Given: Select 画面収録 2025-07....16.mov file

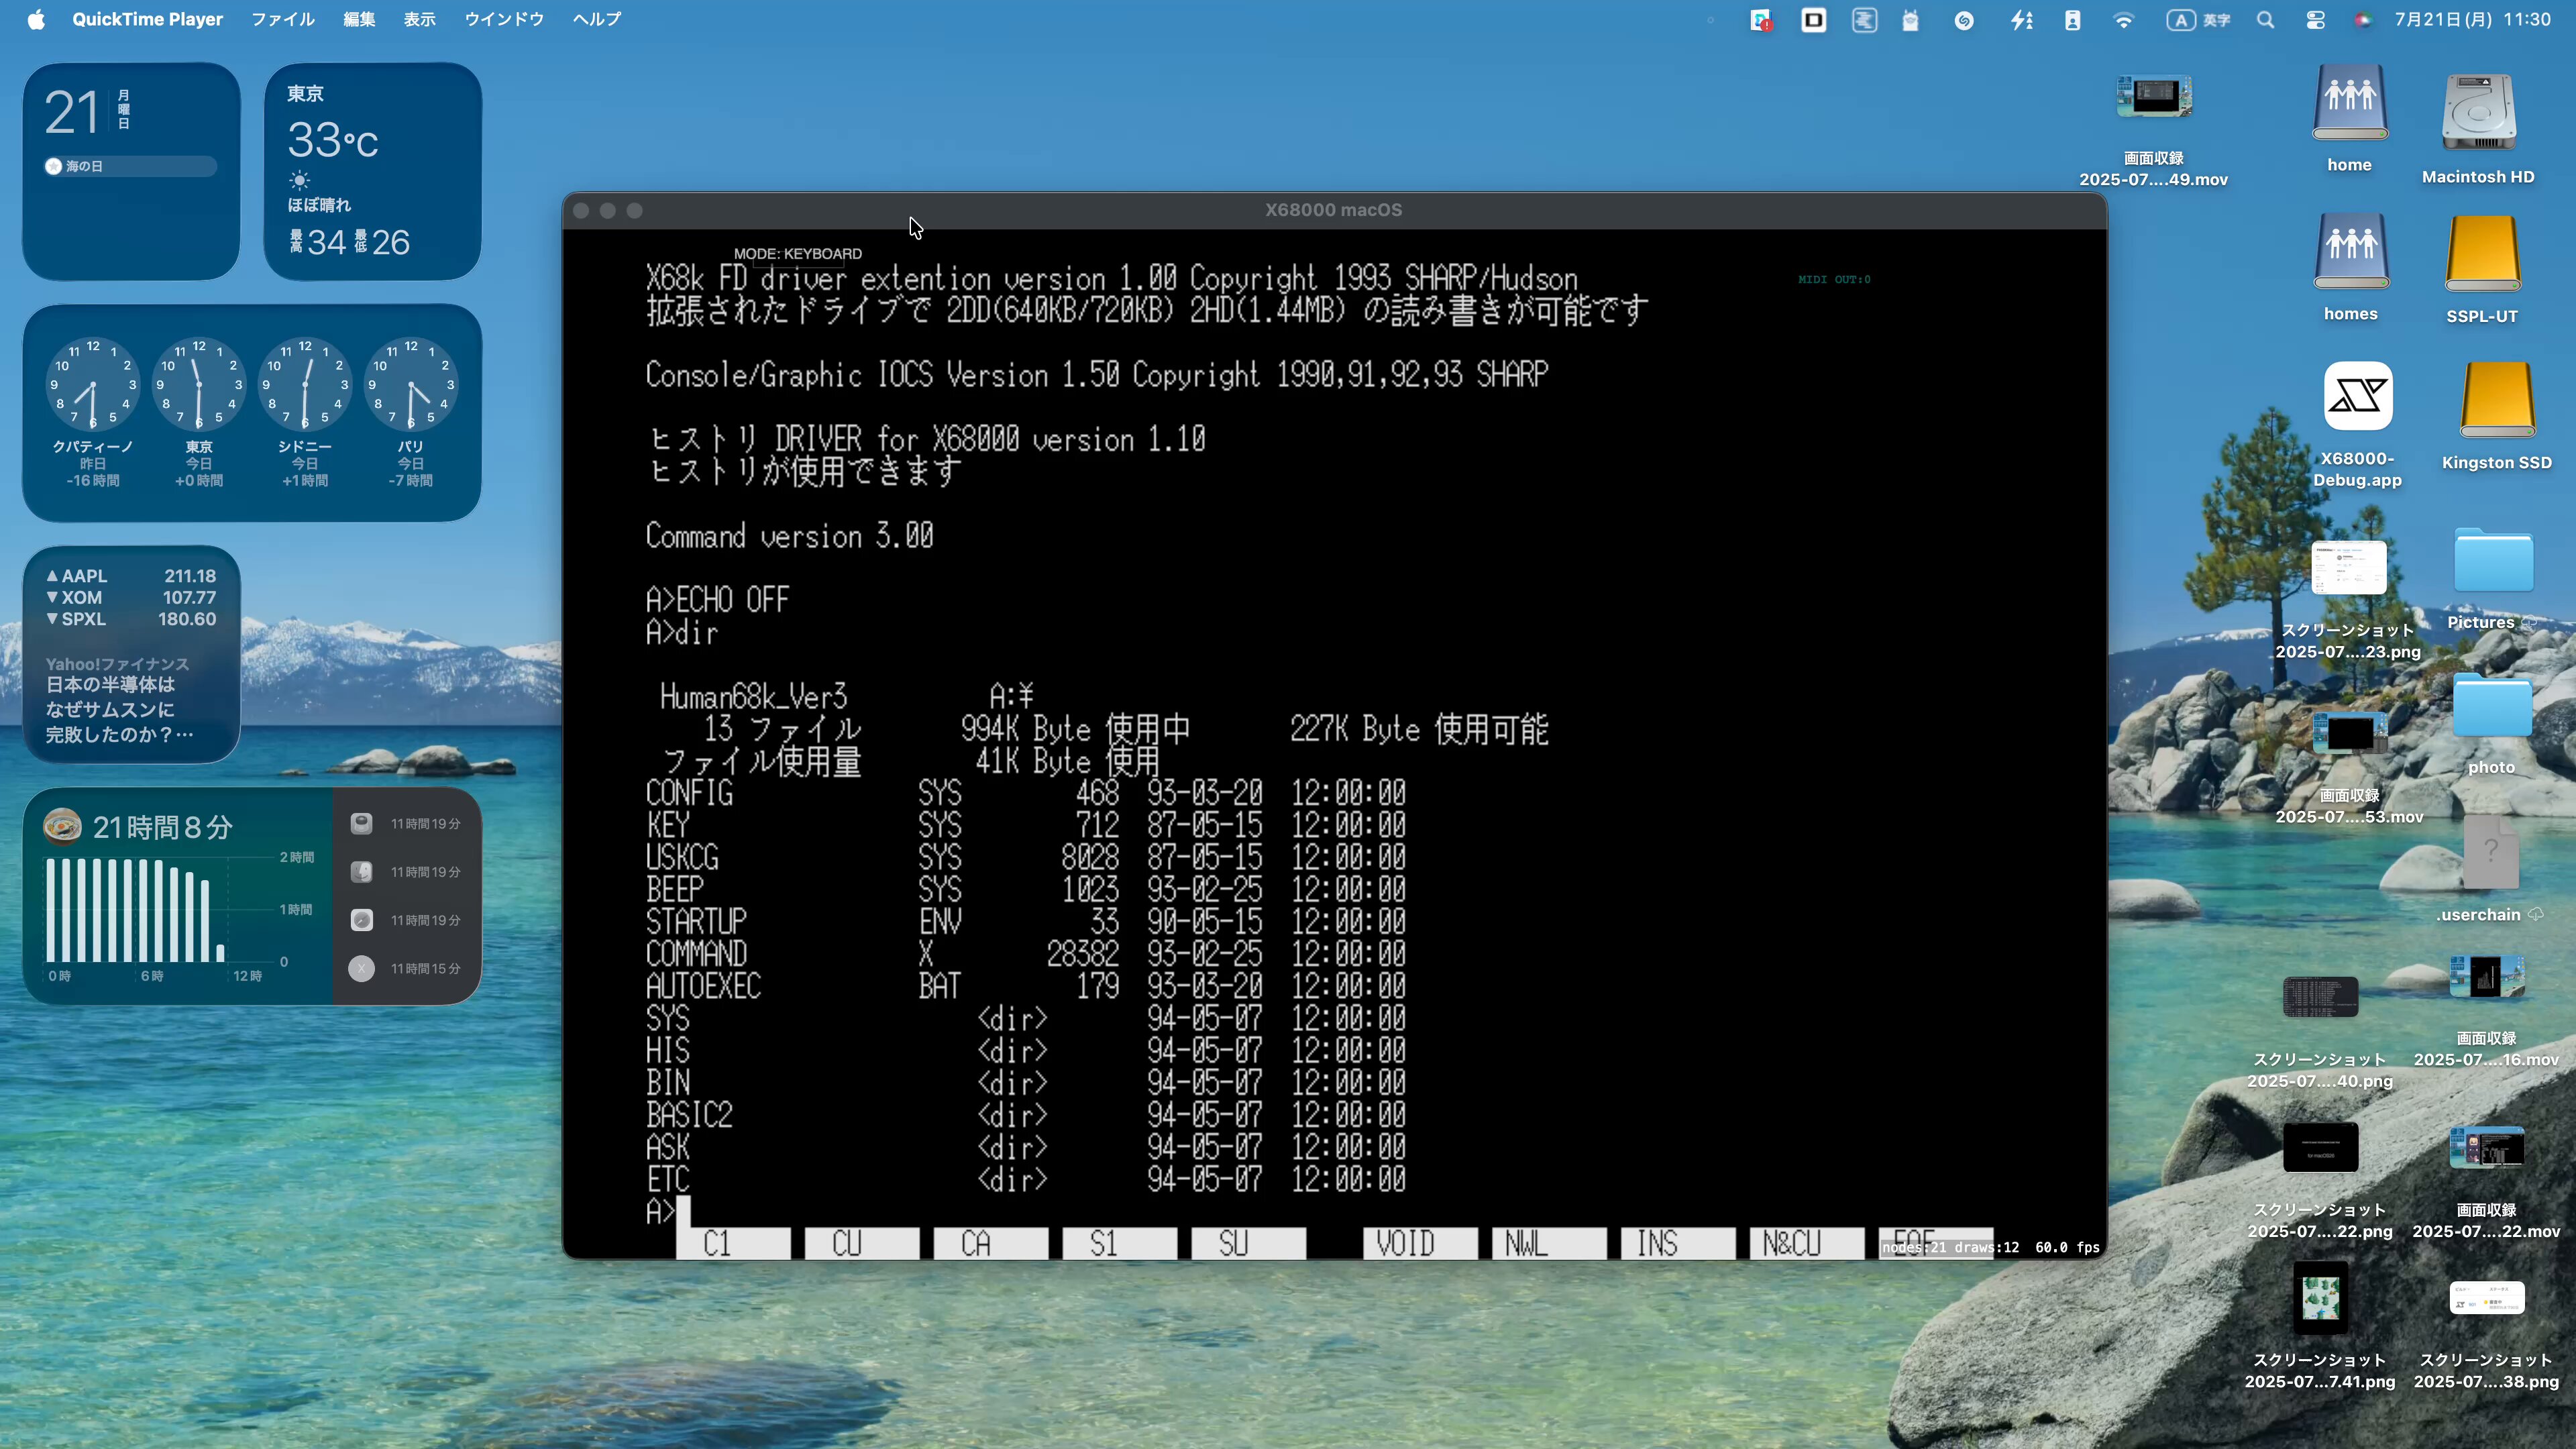Looking at the screenshot, I should [x=2486, y=977].
